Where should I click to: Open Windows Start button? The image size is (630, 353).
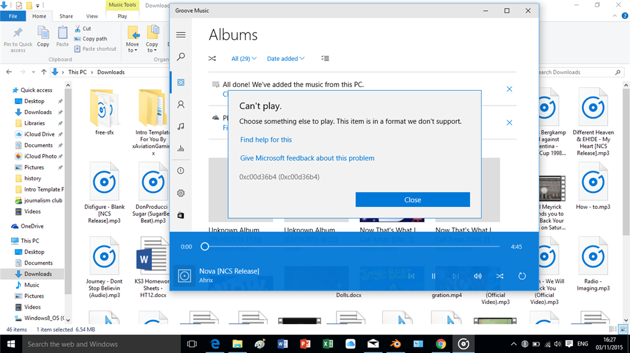(11, 344)
